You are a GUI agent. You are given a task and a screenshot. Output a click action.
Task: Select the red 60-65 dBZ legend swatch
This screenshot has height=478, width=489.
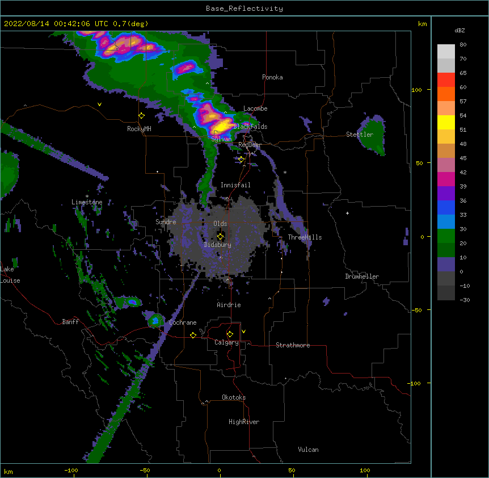point(446,79)
